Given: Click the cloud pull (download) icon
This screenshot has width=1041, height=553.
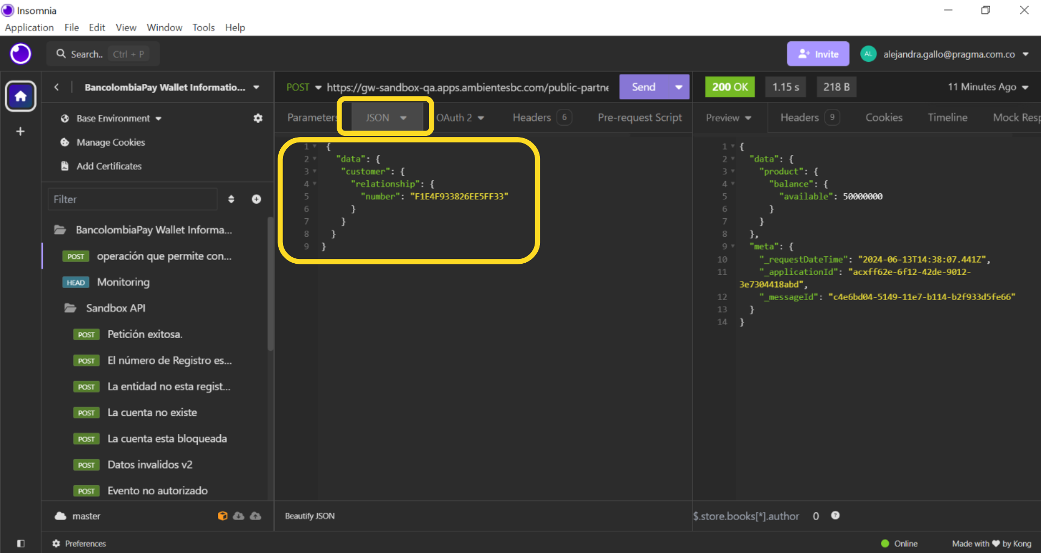Looking at the screenshot, I should (x=239, y=516).
